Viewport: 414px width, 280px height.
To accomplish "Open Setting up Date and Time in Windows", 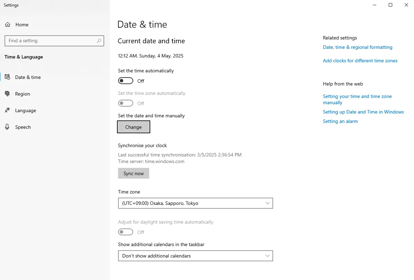I will (363, 112).
